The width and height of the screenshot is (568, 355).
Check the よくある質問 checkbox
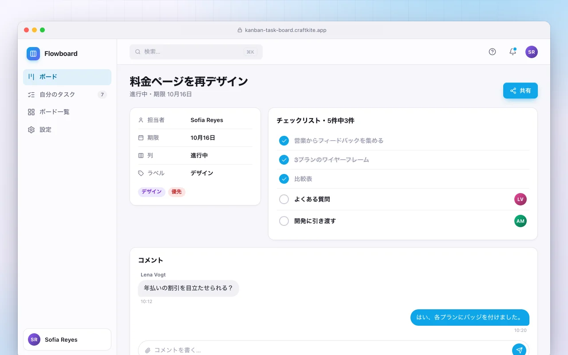click(284, 199)
